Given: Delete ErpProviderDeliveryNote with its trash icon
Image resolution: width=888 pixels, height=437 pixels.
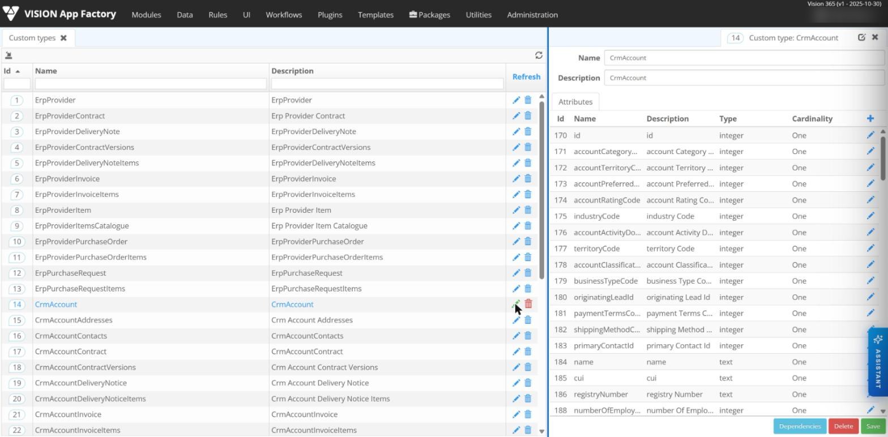Looking at the screenshot, I should click(528, 131).
